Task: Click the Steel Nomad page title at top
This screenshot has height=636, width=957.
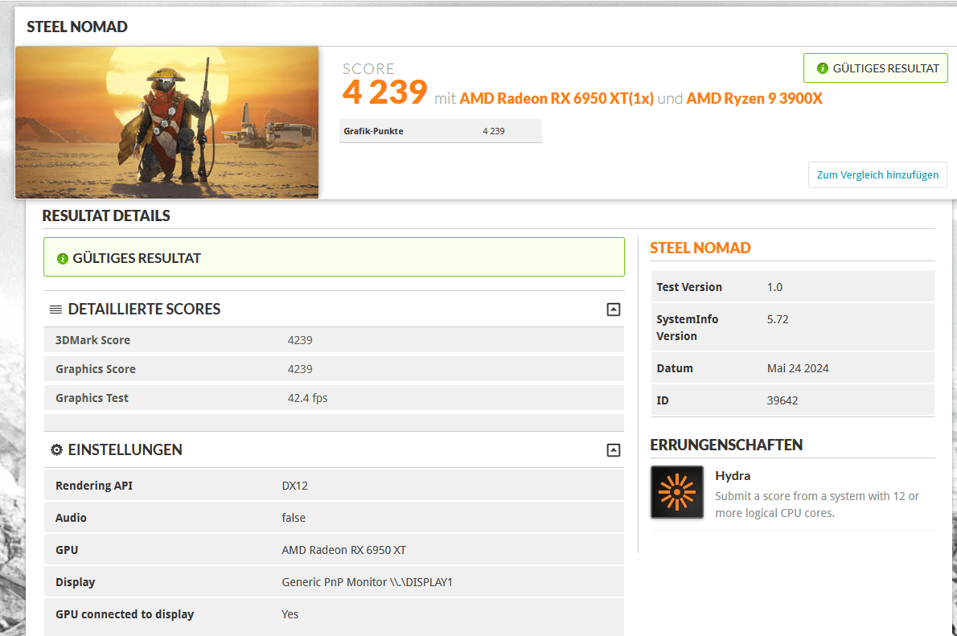Action: [x=77, y=27]
